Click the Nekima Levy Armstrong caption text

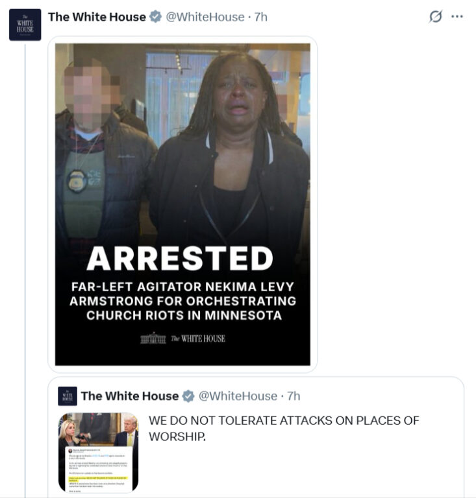pyautogui.click(x=183, y=301)
